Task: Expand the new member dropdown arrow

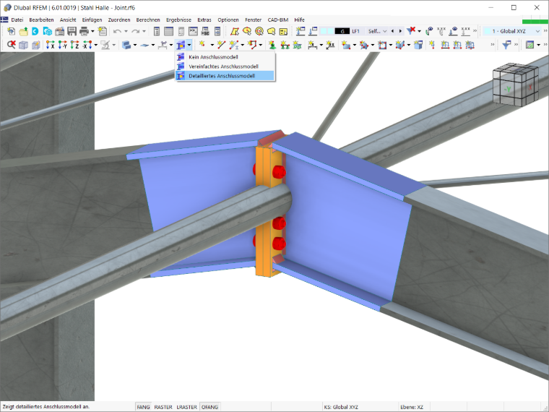Action: pos(242,45)
